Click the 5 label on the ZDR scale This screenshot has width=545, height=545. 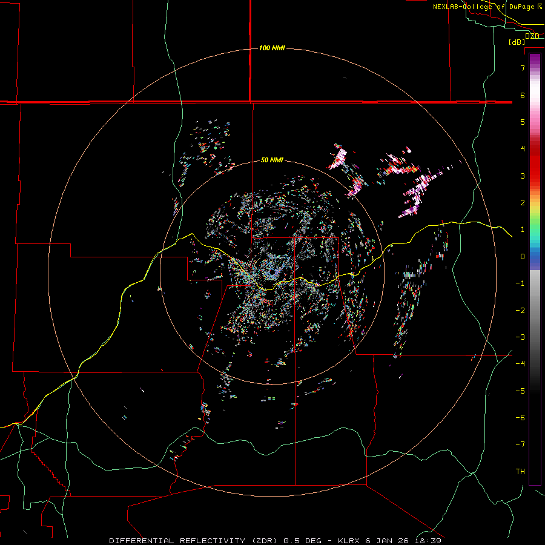click(x=523, y=122)
